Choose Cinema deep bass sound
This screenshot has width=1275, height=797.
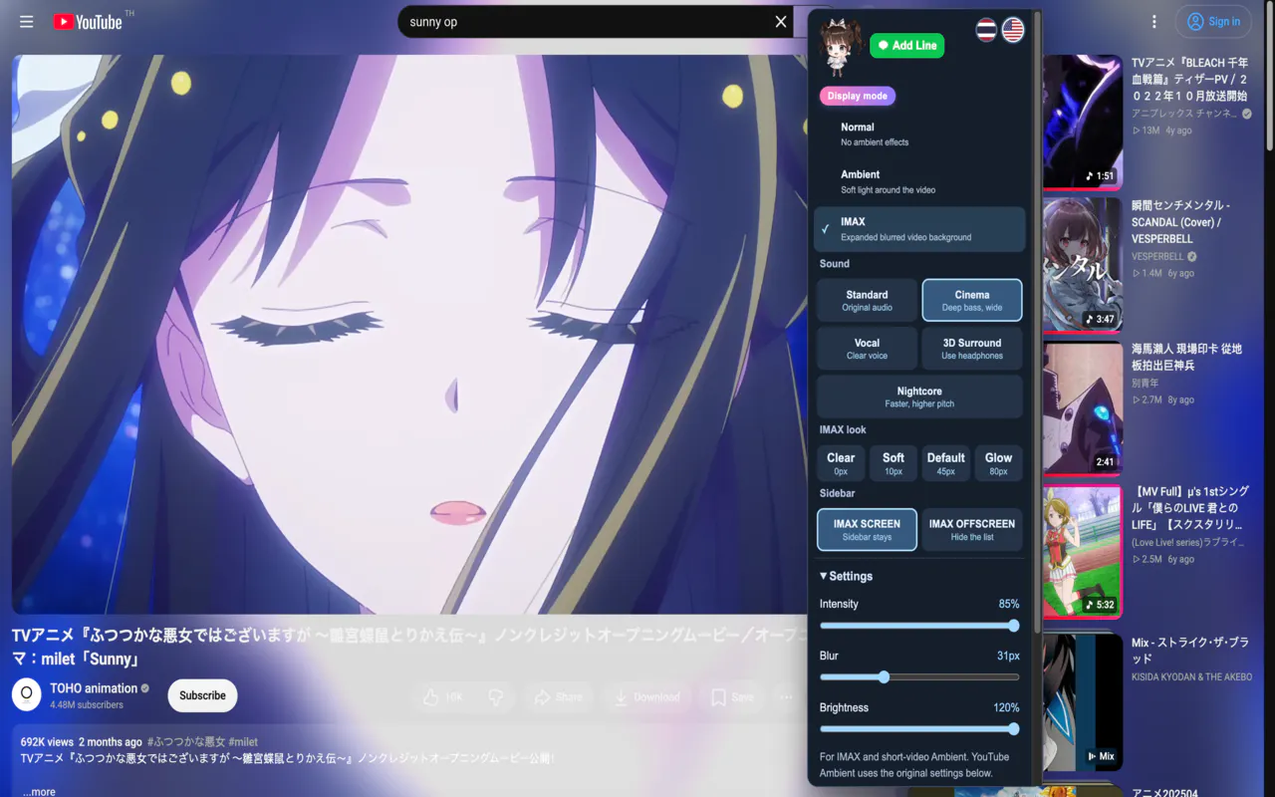point(972,301)
